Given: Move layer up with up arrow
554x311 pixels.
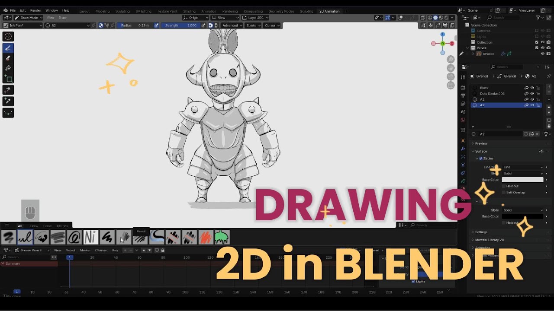Looking at the screenshot, I should pyautogui.click(x=549, y=107).
